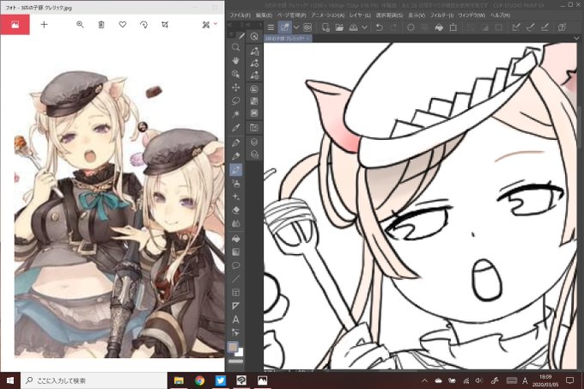Click the Scale/Rotate transform icon

[453, 27]
